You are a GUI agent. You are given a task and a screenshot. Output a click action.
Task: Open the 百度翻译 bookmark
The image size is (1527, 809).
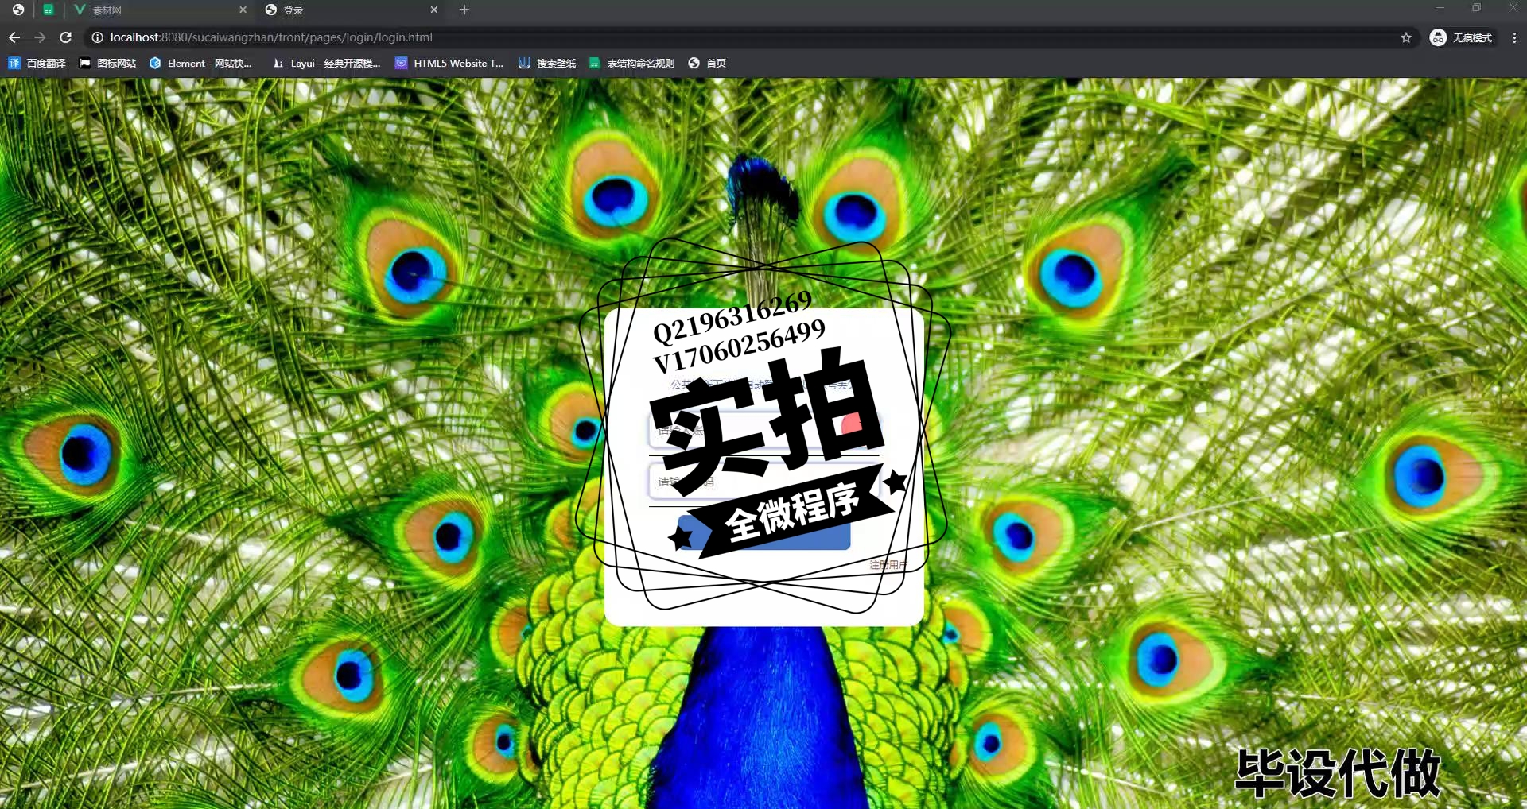point(37,63)
